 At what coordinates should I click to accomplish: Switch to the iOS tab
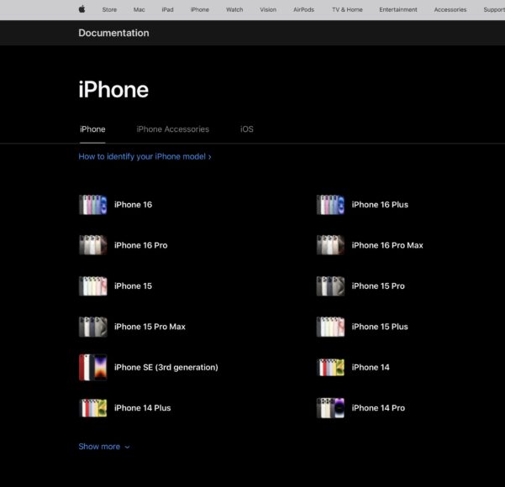(246, 129)
